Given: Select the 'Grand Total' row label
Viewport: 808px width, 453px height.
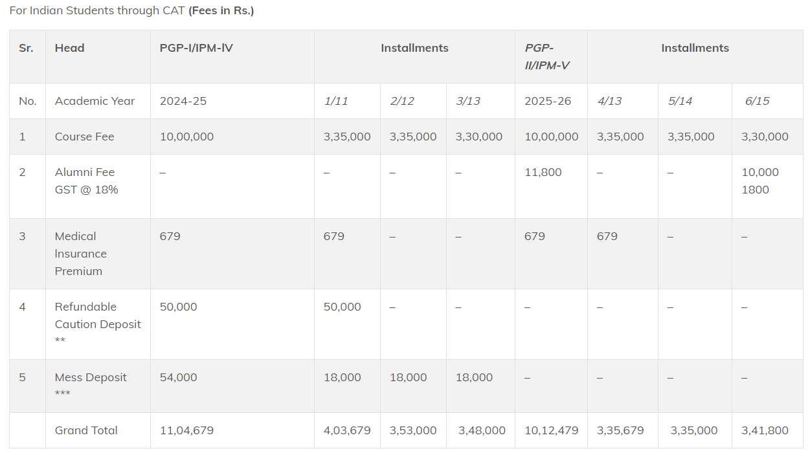Looking at the screenshot, I should pyautogui.click(x=86, y=430).
